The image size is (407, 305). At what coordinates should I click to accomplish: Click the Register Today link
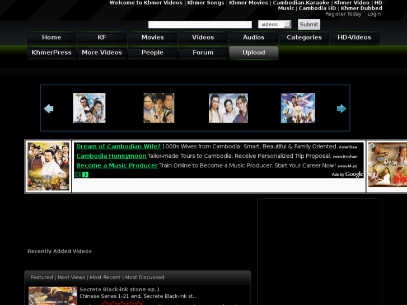[x=343, y=14]
